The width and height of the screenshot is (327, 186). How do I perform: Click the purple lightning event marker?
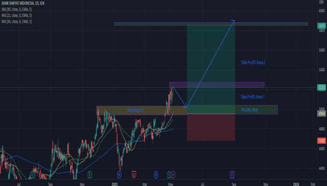173,174
